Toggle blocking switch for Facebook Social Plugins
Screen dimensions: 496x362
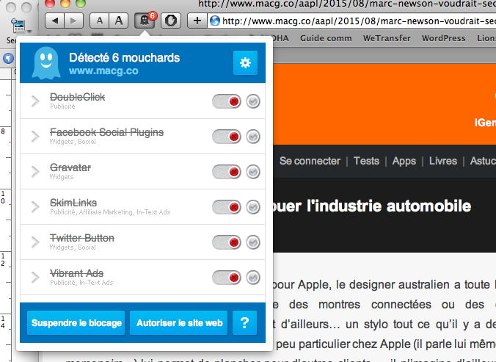[227, 137]
